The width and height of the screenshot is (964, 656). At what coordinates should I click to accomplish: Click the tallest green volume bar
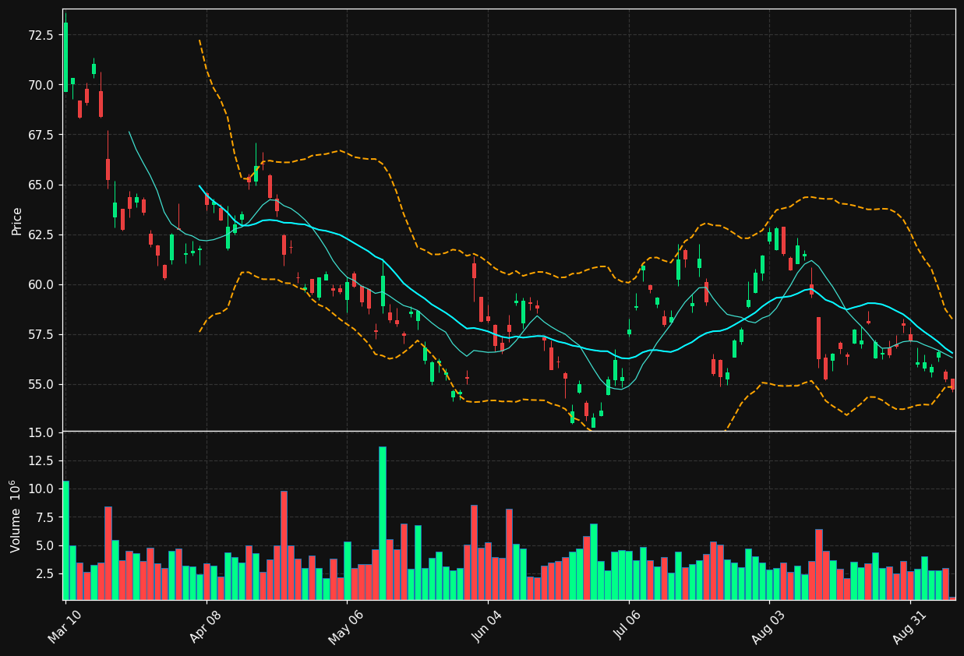(383, 523)
